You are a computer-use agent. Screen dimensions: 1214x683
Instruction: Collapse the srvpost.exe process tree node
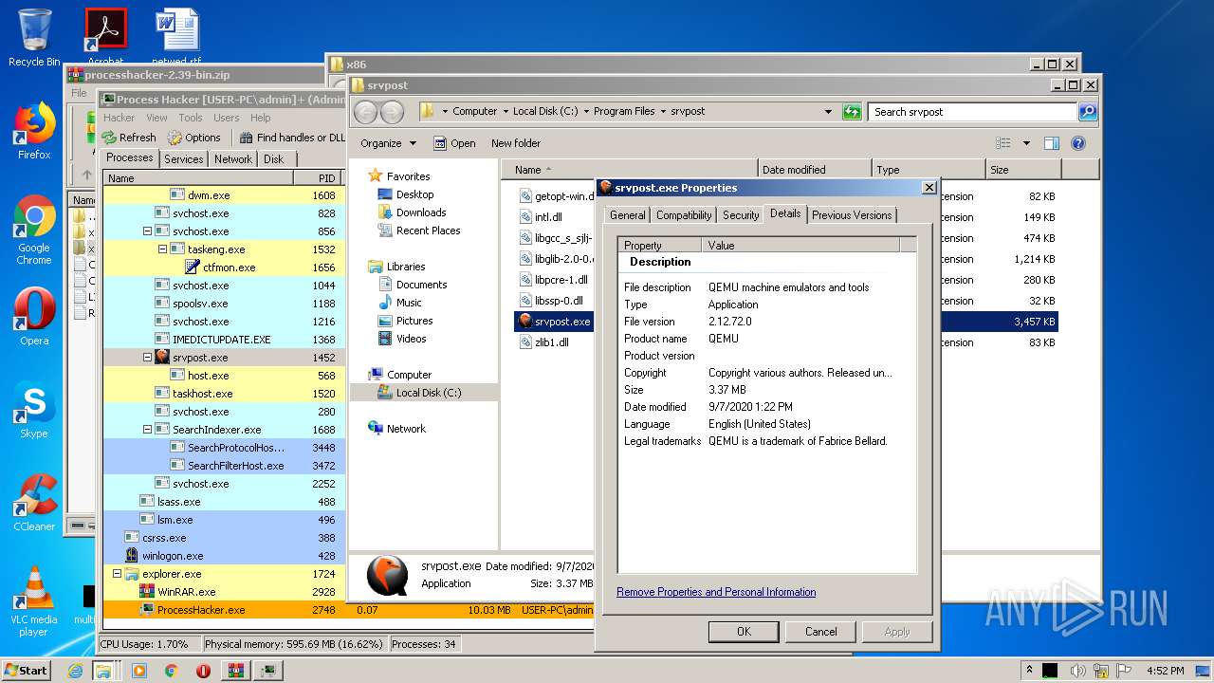(147, 358)
